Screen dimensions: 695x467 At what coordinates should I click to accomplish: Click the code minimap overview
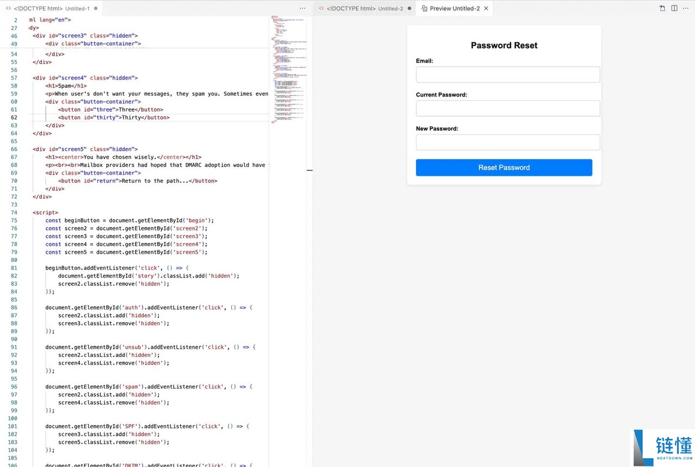[x=287, y=65]
